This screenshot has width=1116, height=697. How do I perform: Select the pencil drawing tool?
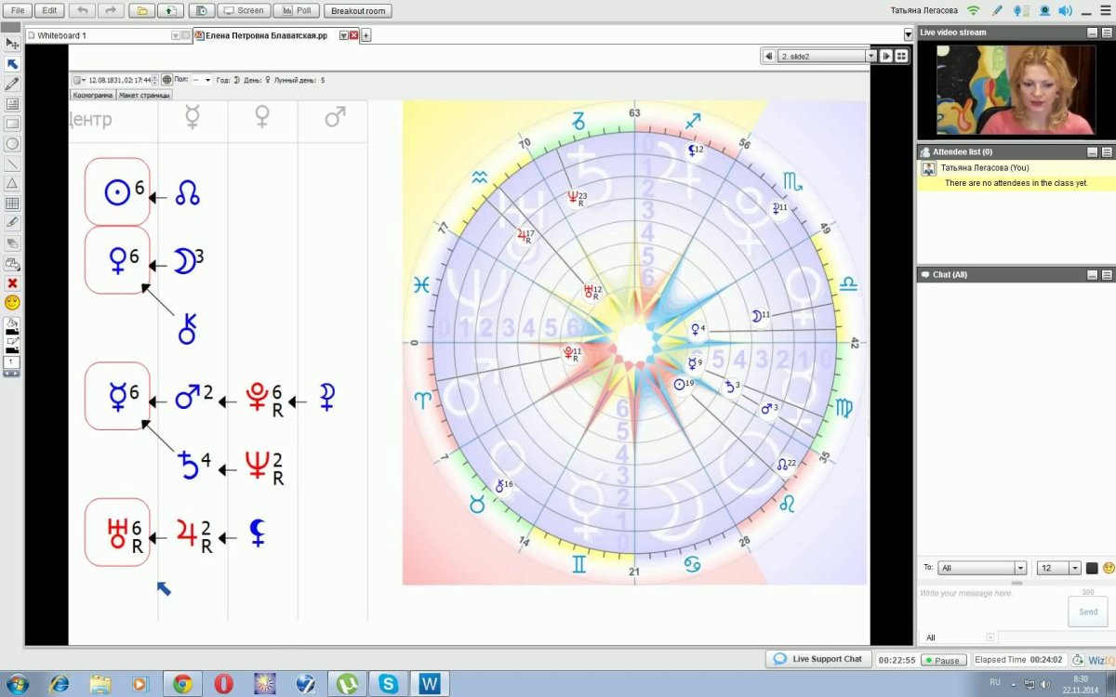(12, 85)
